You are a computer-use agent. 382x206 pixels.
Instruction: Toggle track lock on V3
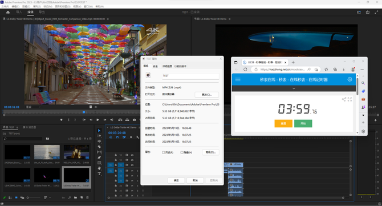116,155
